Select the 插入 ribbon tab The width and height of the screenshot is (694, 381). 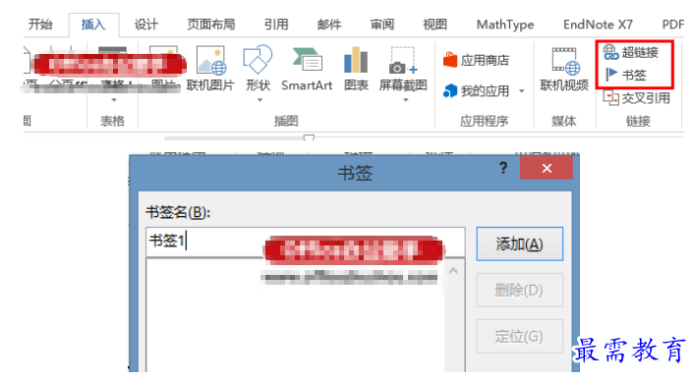93,25
